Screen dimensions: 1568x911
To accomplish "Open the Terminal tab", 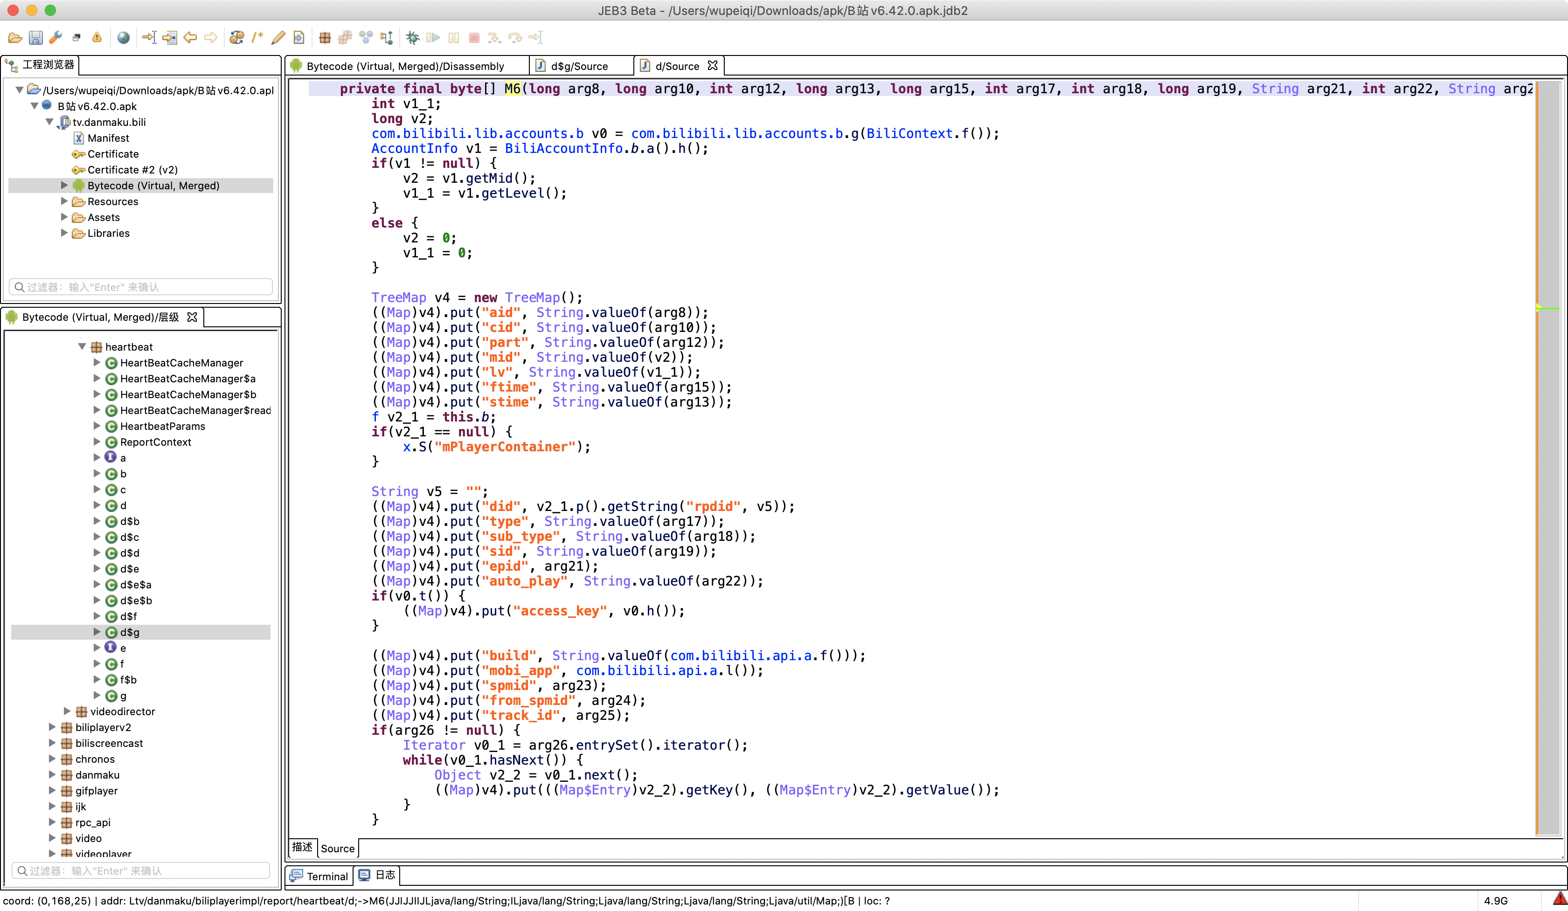I will [x=320, y=876].
